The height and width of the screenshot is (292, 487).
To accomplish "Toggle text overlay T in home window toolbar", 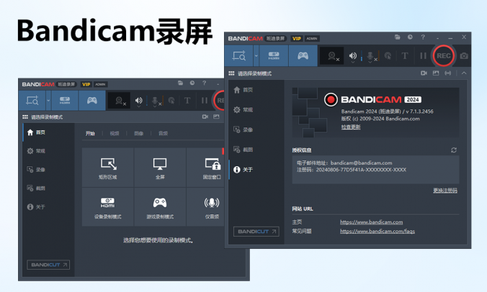I will pyautogui.click(x=187, y=101).
